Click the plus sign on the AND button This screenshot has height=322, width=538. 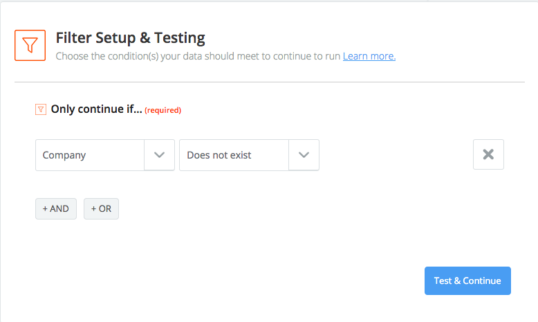45,208
